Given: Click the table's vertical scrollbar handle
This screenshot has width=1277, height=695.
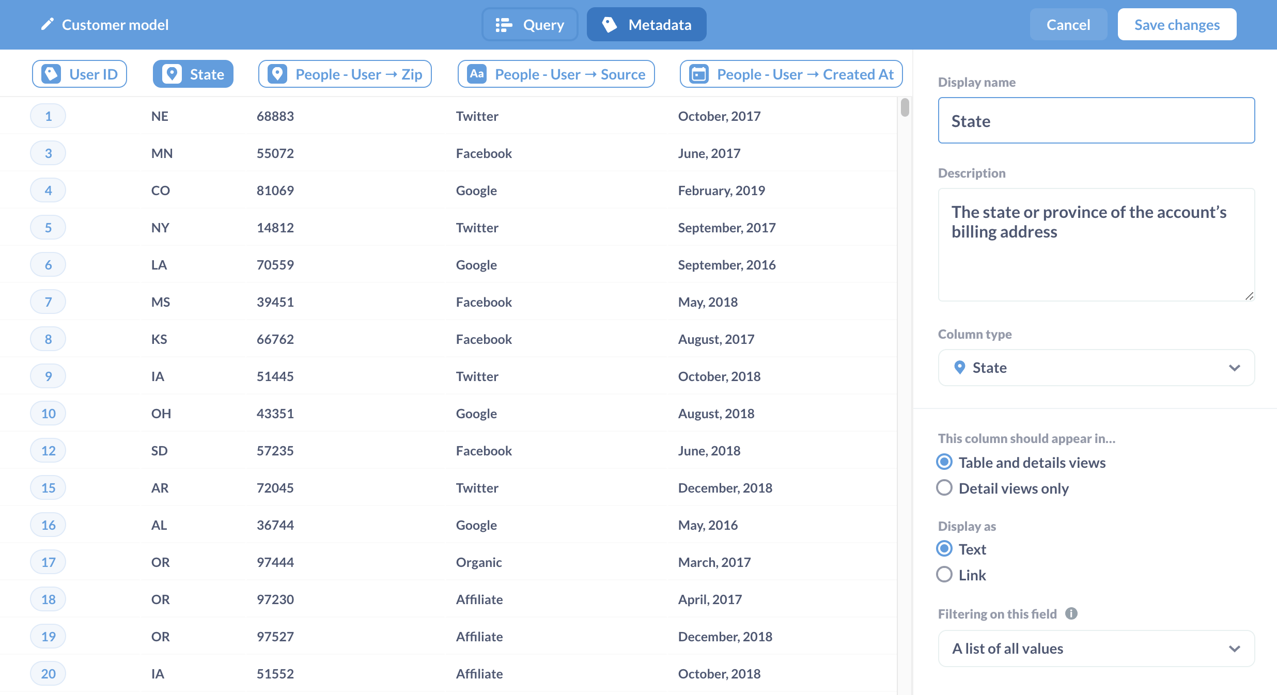Looking at the screenshot, I should click(905, 107).
